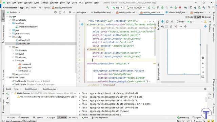The image size is (217, 122).
Task: Switch editor to Split view mode
Action: tap(198, 17)
